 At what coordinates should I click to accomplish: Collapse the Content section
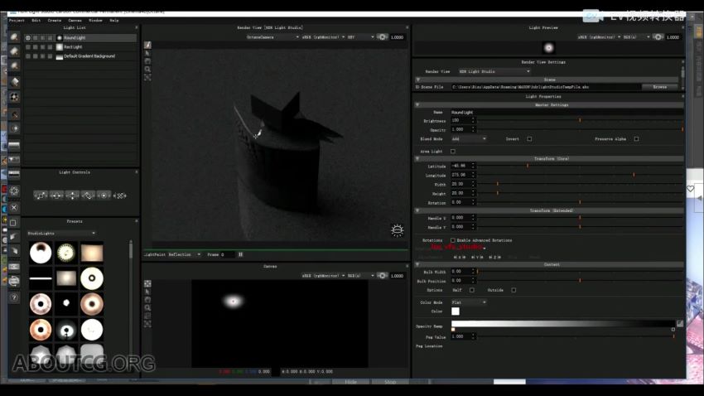pos(417,265)
